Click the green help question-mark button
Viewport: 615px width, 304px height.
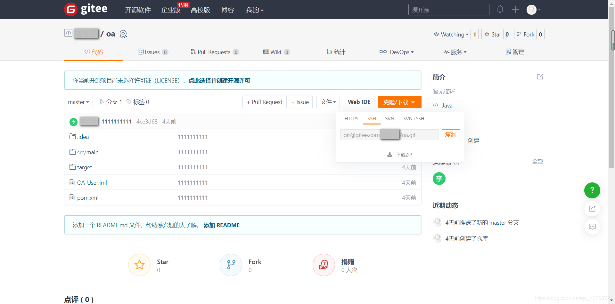(x=592, y=190)
